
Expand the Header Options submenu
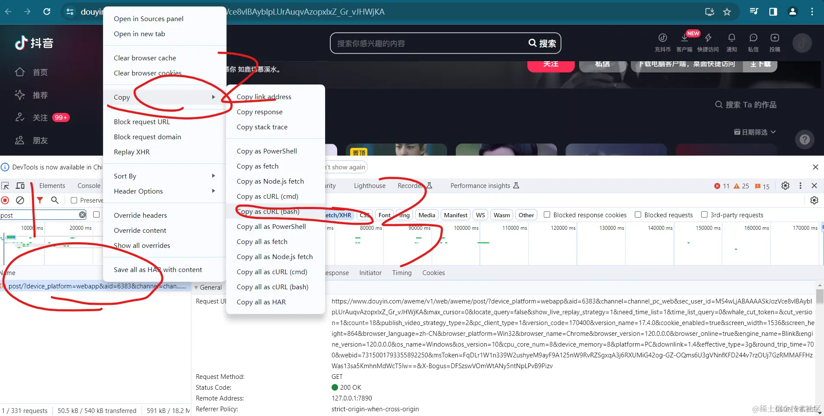(164, 191)
